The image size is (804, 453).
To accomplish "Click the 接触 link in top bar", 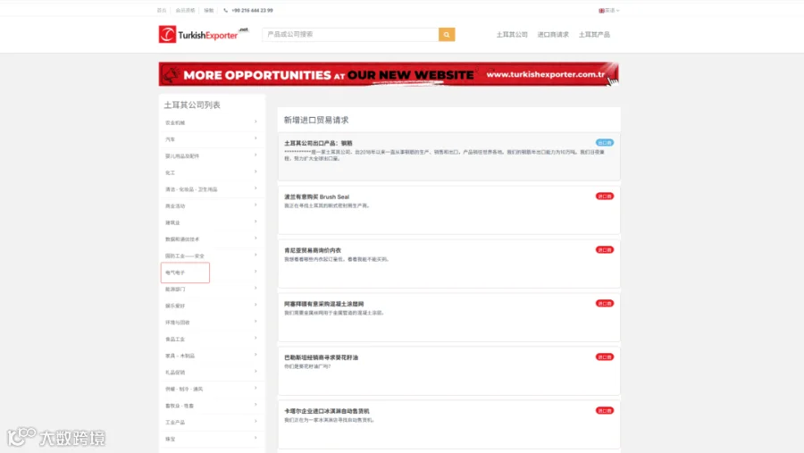I will tap(209, 10).
